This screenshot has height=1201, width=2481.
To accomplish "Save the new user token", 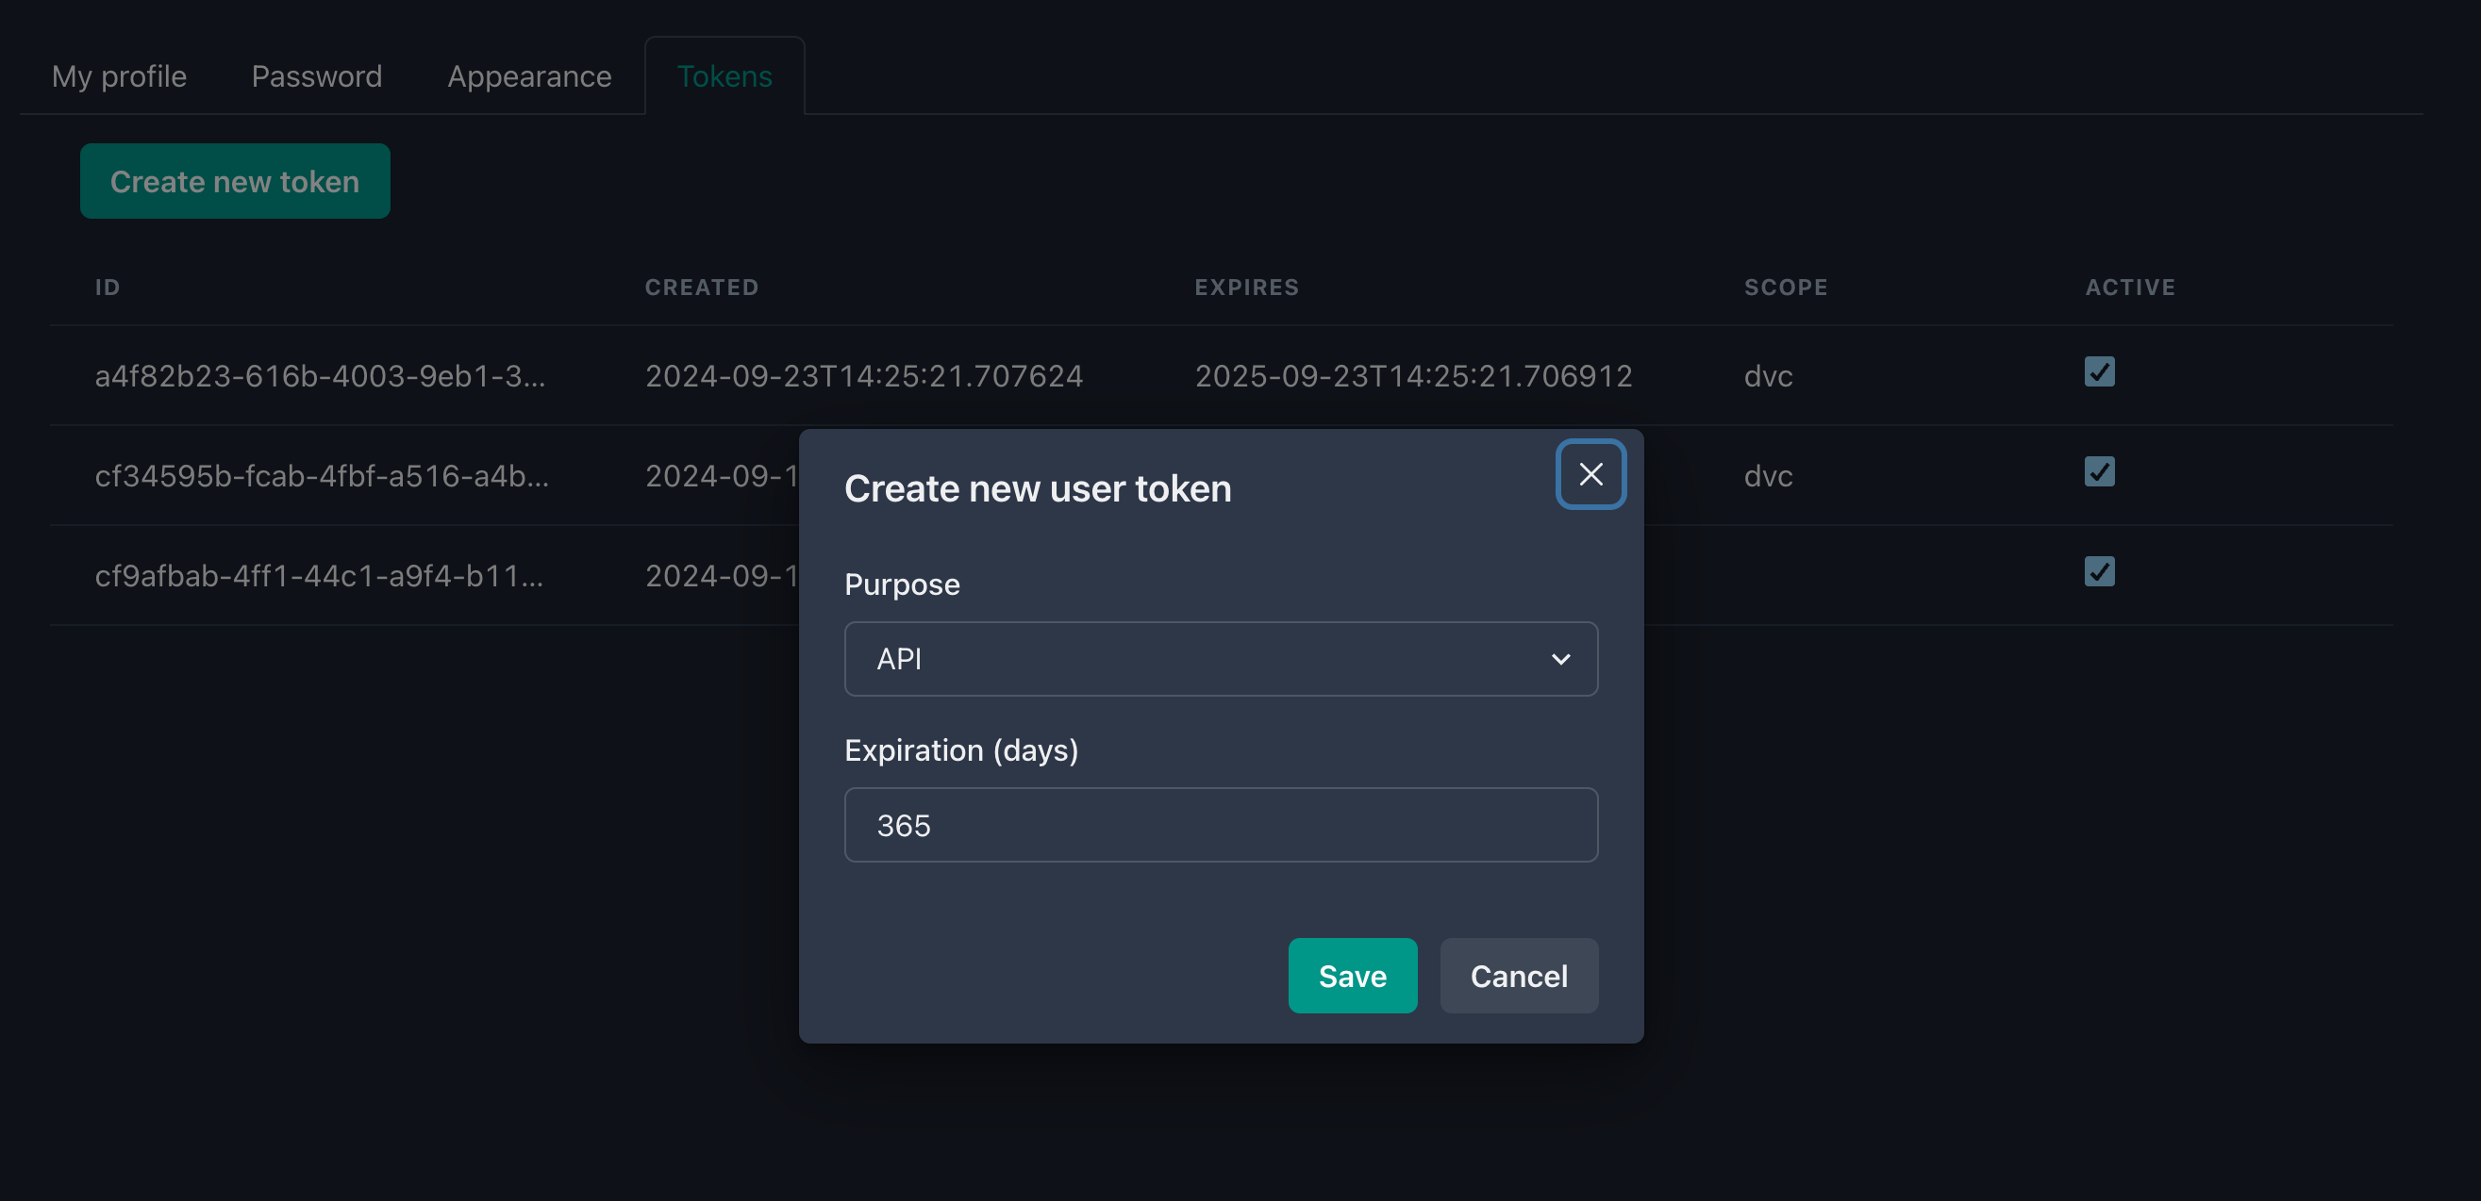I will coord(1352,976).
